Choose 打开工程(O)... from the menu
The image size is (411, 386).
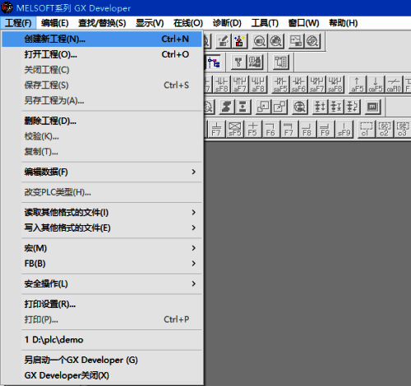102,54
